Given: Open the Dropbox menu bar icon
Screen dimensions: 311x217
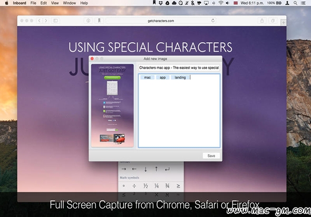Looking at the screenshot, I should pos(161,3).
